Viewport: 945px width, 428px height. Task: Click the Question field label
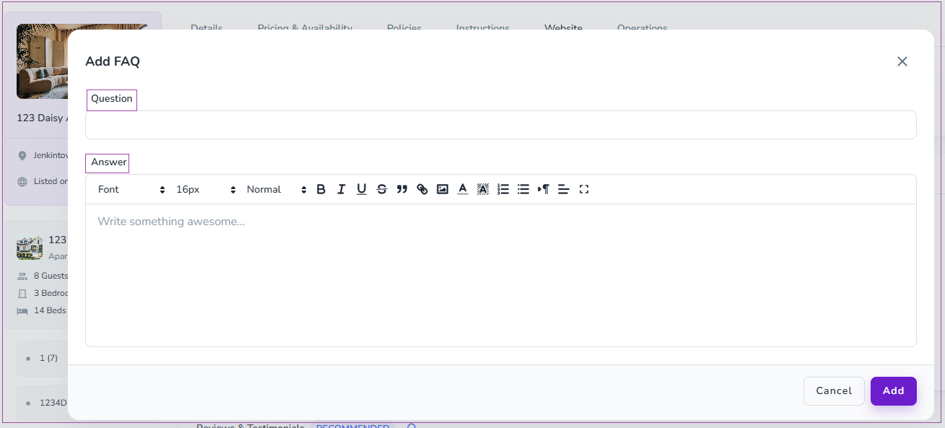(x=112, y=99)
